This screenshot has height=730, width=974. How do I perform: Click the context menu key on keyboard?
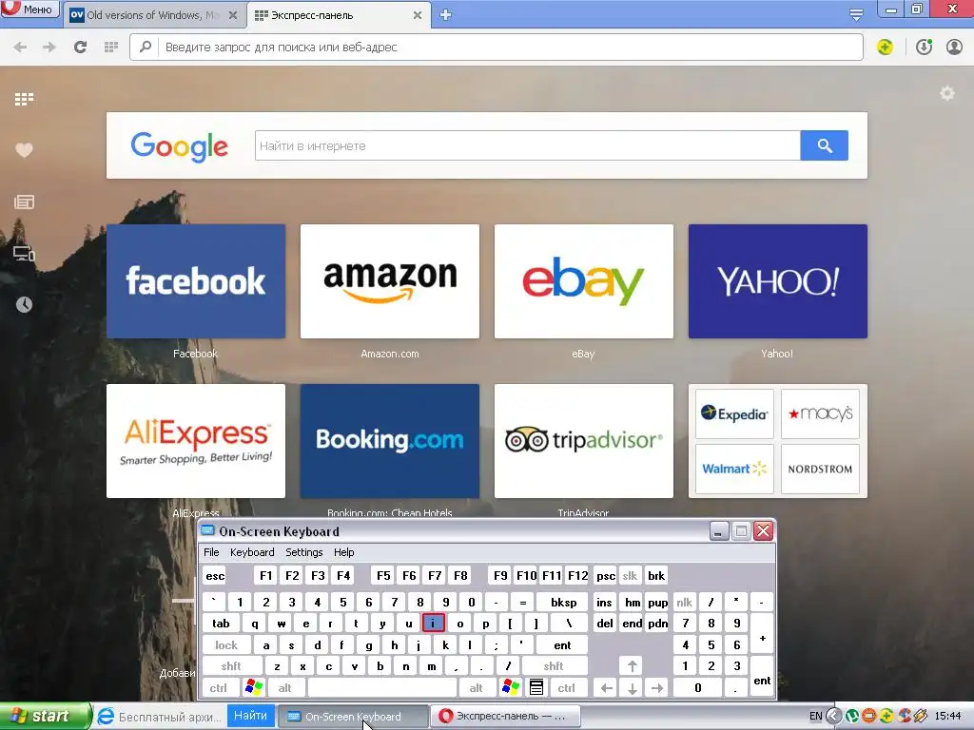pyautogui.click(x=536, y=688)
